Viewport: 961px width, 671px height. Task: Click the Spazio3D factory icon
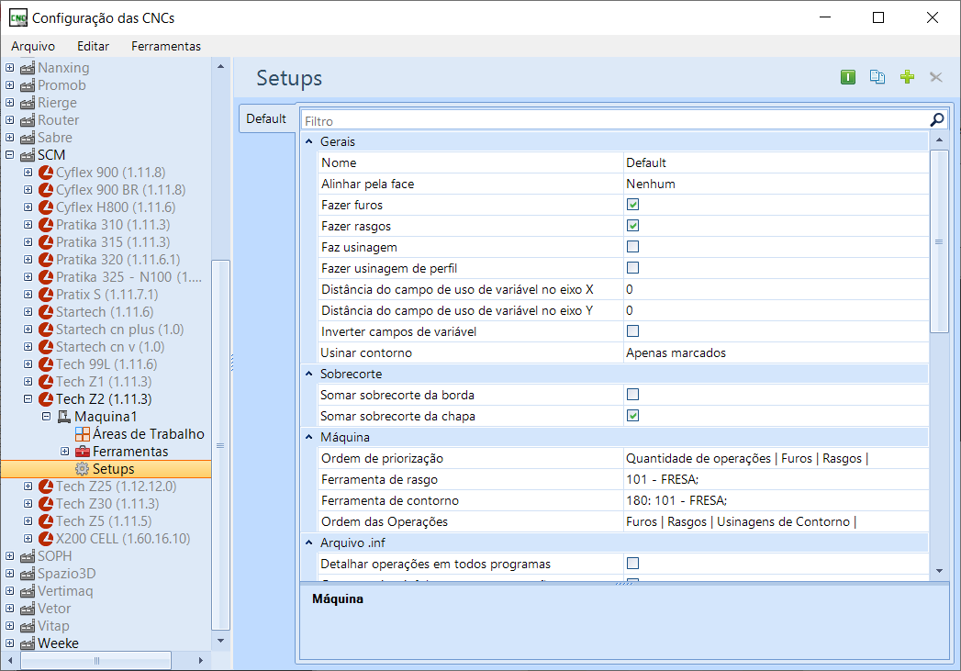[x=28, y=574]
